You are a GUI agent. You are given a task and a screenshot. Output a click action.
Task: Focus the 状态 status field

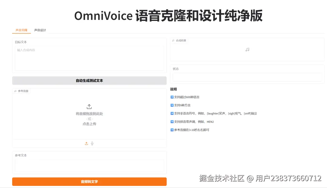point(247,77)
